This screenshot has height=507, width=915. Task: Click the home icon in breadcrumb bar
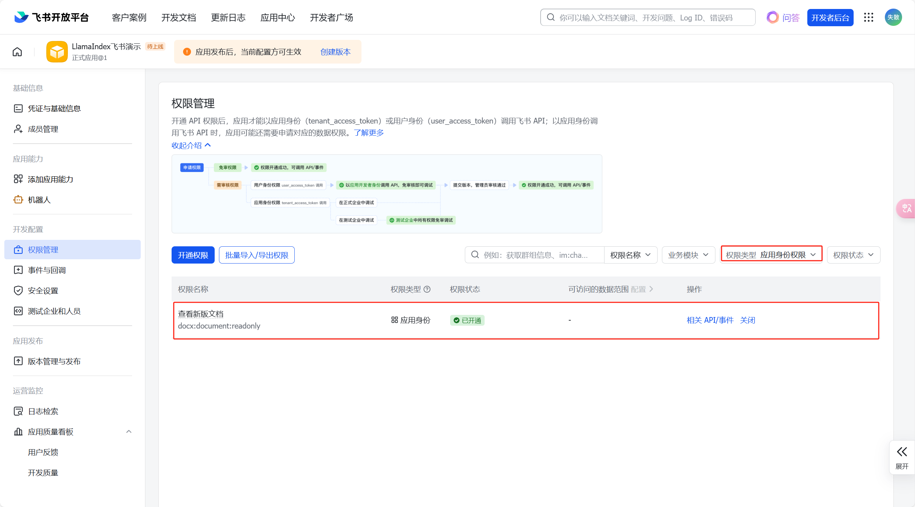point(17,52)
